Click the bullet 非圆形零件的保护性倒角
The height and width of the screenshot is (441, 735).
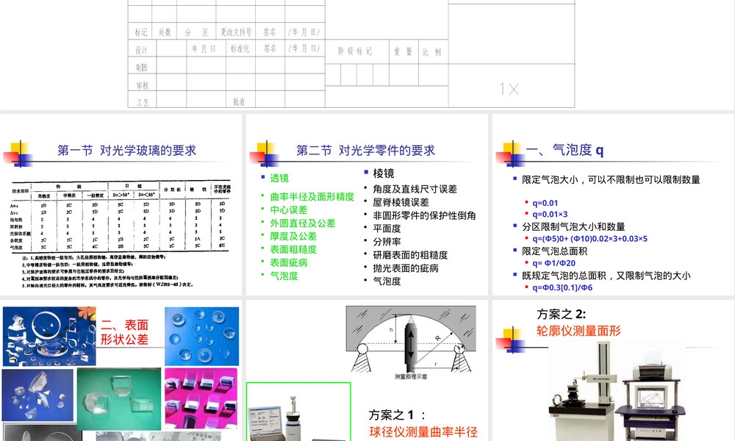(x=424, y=215)
